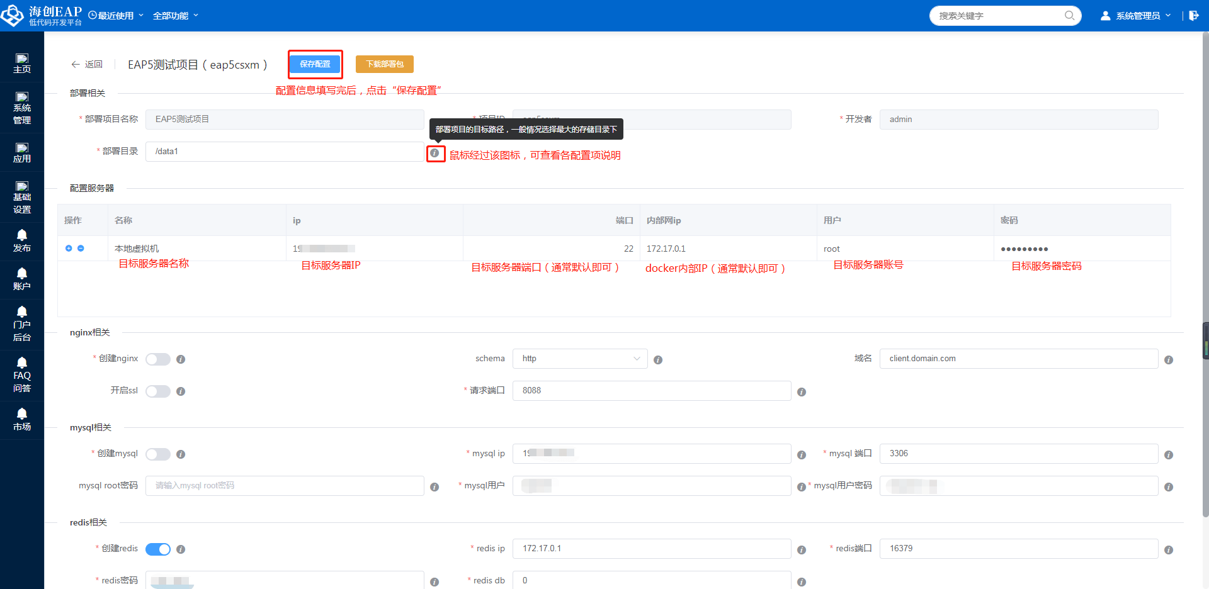This screenshot has width=1209, height=589.
Task: Disable the 创建redis switch
Action: pyautogui.click(x=158, y=549)
